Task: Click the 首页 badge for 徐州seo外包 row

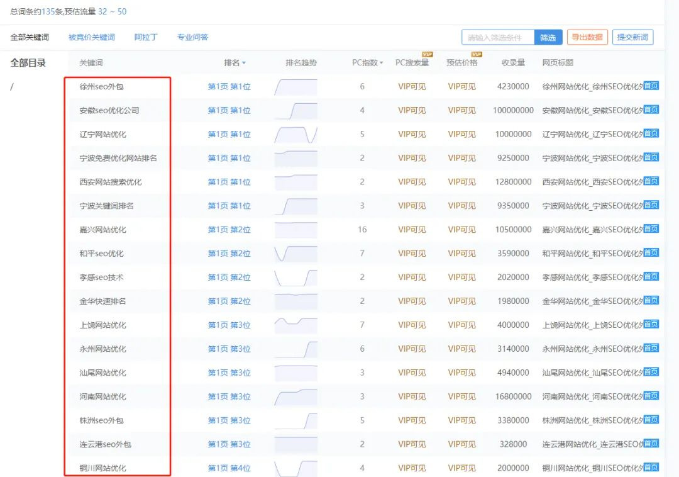Action: (x=651, y=86)
